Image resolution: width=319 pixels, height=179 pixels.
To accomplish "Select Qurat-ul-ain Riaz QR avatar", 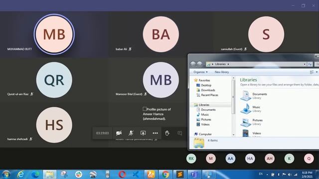I will point(54,80).
